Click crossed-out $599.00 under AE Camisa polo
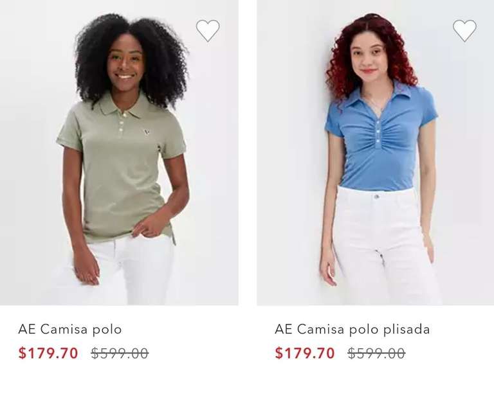 point(120,353)
